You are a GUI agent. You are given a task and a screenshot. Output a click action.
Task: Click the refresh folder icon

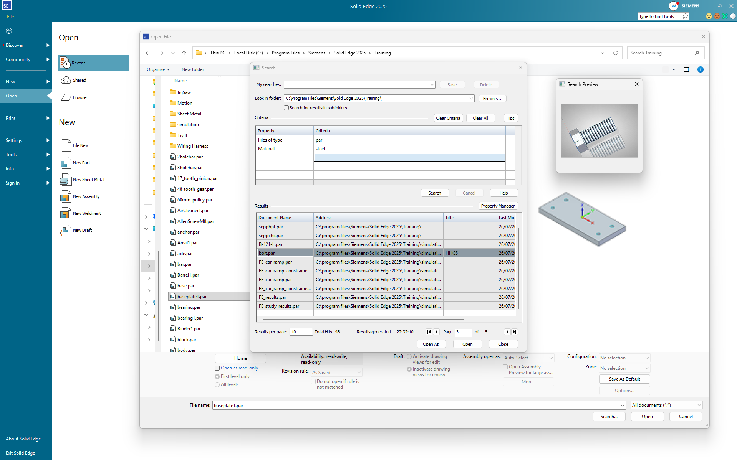pyautogui.click(x=616, y=53)
